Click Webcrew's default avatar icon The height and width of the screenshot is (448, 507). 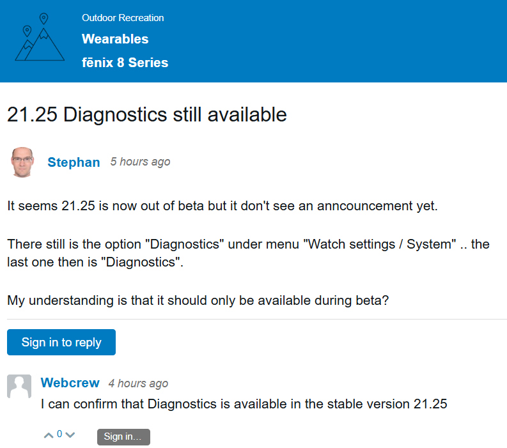(19, 387)
